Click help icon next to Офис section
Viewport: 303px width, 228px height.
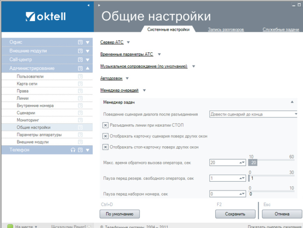(80, 42)
